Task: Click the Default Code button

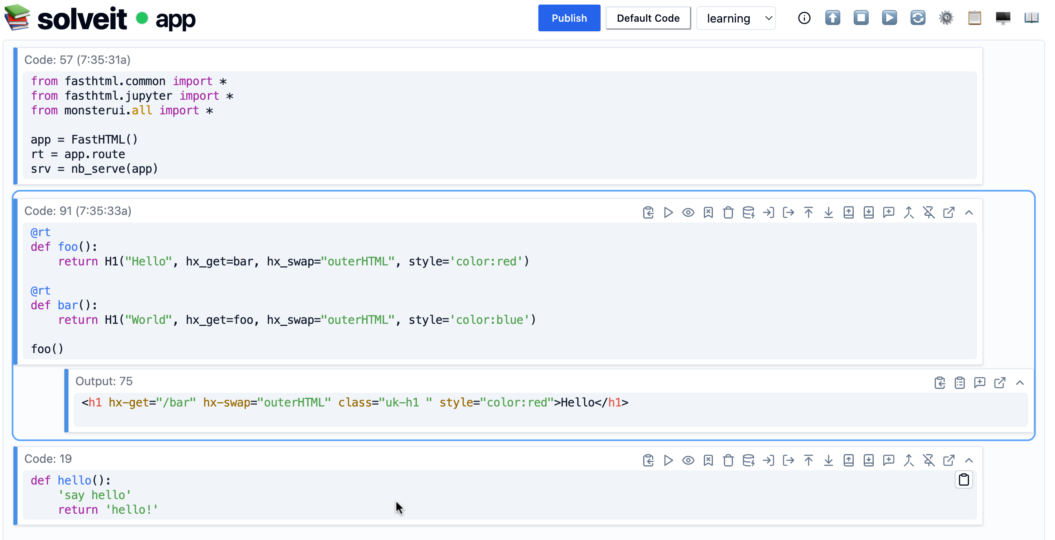Action: point(648,18)
